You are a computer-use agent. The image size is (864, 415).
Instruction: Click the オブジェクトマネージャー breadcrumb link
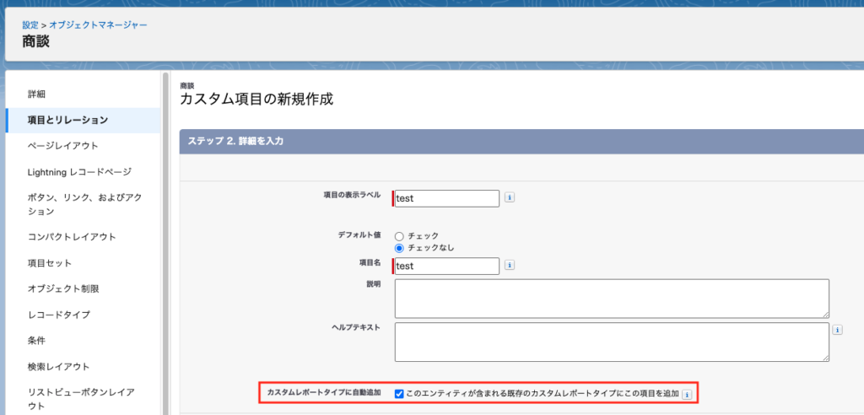click(98, 25)
